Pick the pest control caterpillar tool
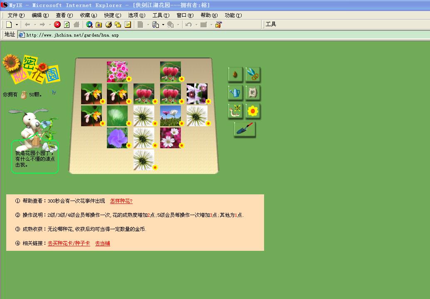This screenshot has width=430, height=299. pyautogui.click(x=235, y=111)
